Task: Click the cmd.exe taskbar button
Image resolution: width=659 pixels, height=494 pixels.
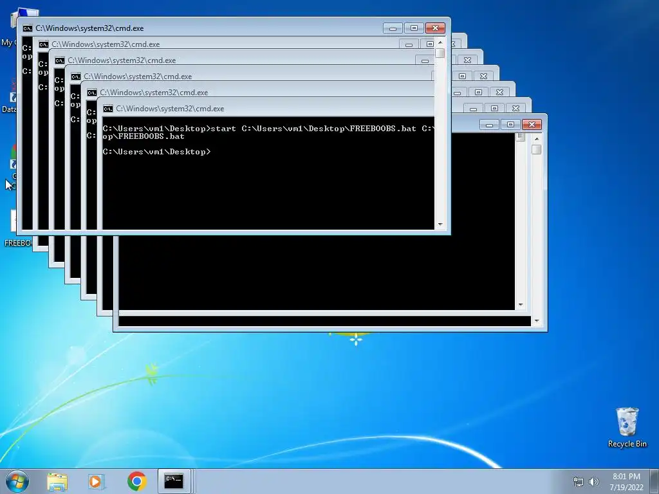Action: (x=174, y=481)
